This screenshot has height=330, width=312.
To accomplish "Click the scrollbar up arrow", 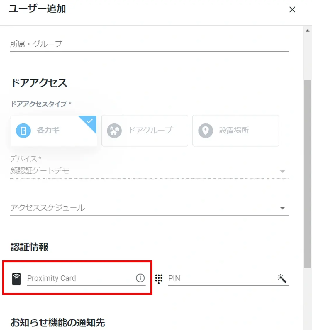I will (308, 31).
